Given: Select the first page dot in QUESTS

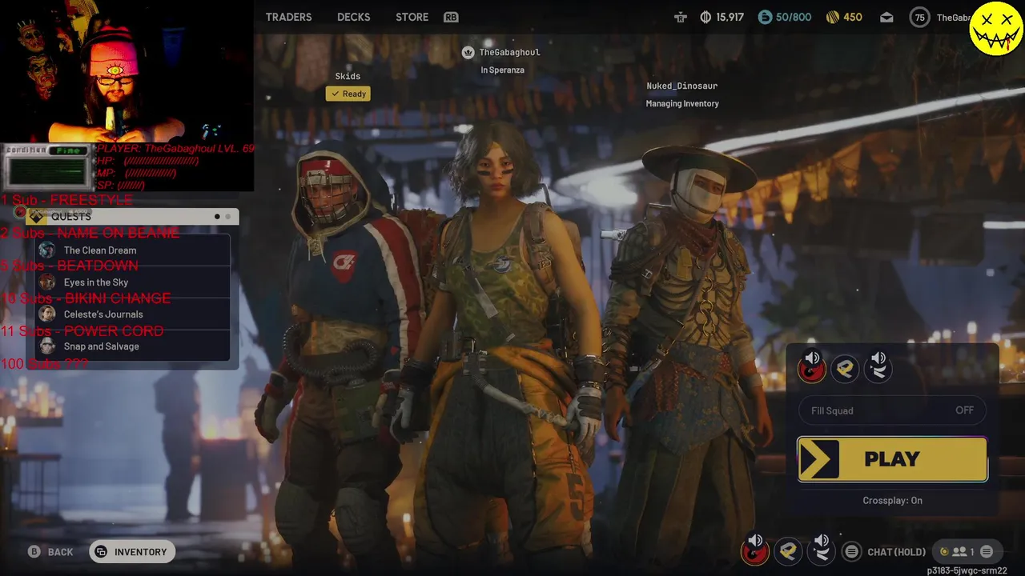Looking at the screenshot, I should point(217,217).
